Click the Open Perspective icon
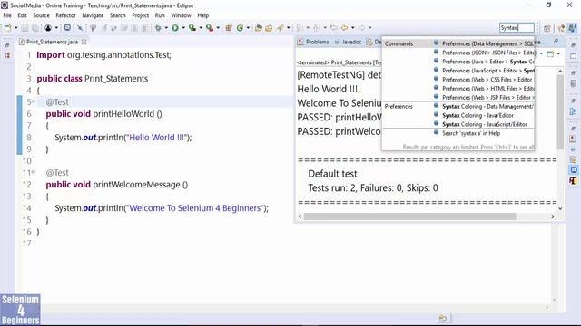Image resolution: width=581 pixels, height=326 pixels. tap(547, 28)
